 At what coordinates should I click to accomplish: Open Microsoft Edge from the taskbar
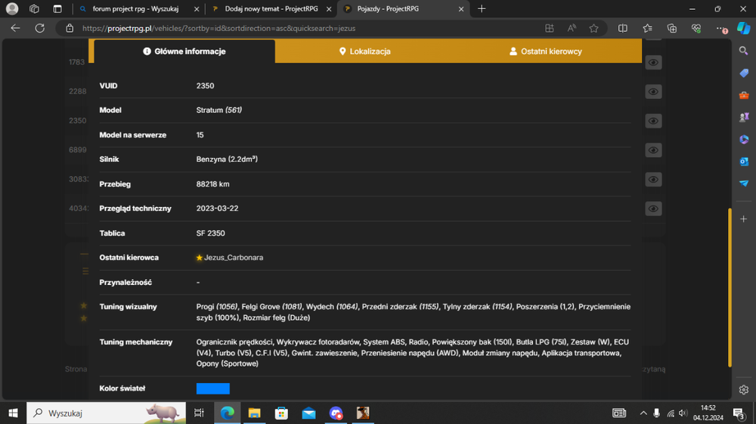click(227, 413)
